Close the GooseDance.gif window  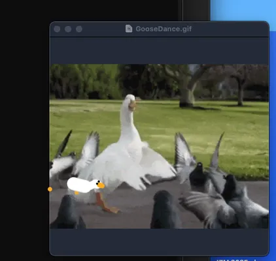click(57, 29)
